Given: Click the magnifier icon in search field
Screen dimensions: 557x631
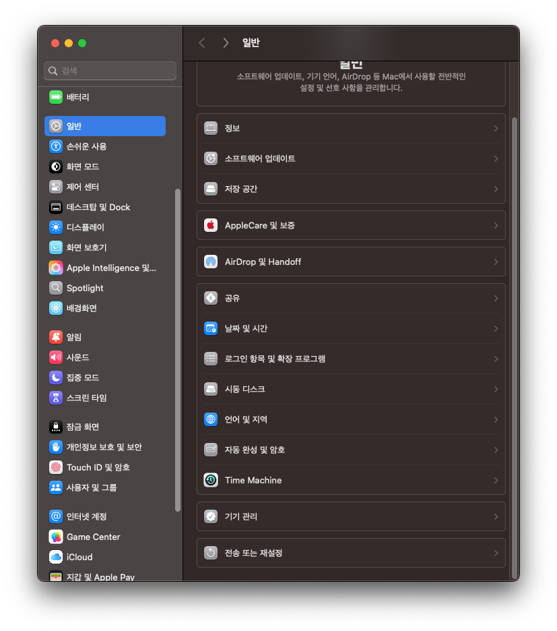Looking at the screenshot, I should [53, 71].
